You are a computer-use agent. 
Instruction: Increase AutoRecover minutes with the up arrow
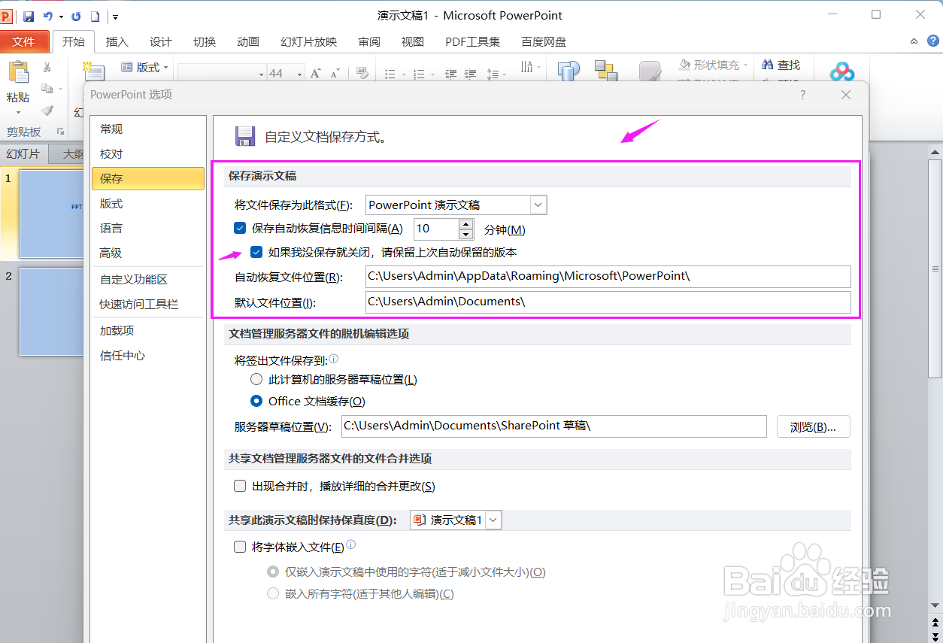[x=466, y=224]
